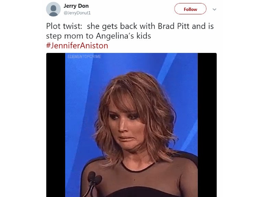Click 'she gets back with' tweet text
Screen dimensions: 264x197
point(121,27)
